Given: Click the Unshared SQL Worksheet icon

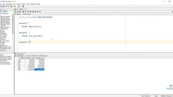Looking at the screenshot, I should (33, 12).
